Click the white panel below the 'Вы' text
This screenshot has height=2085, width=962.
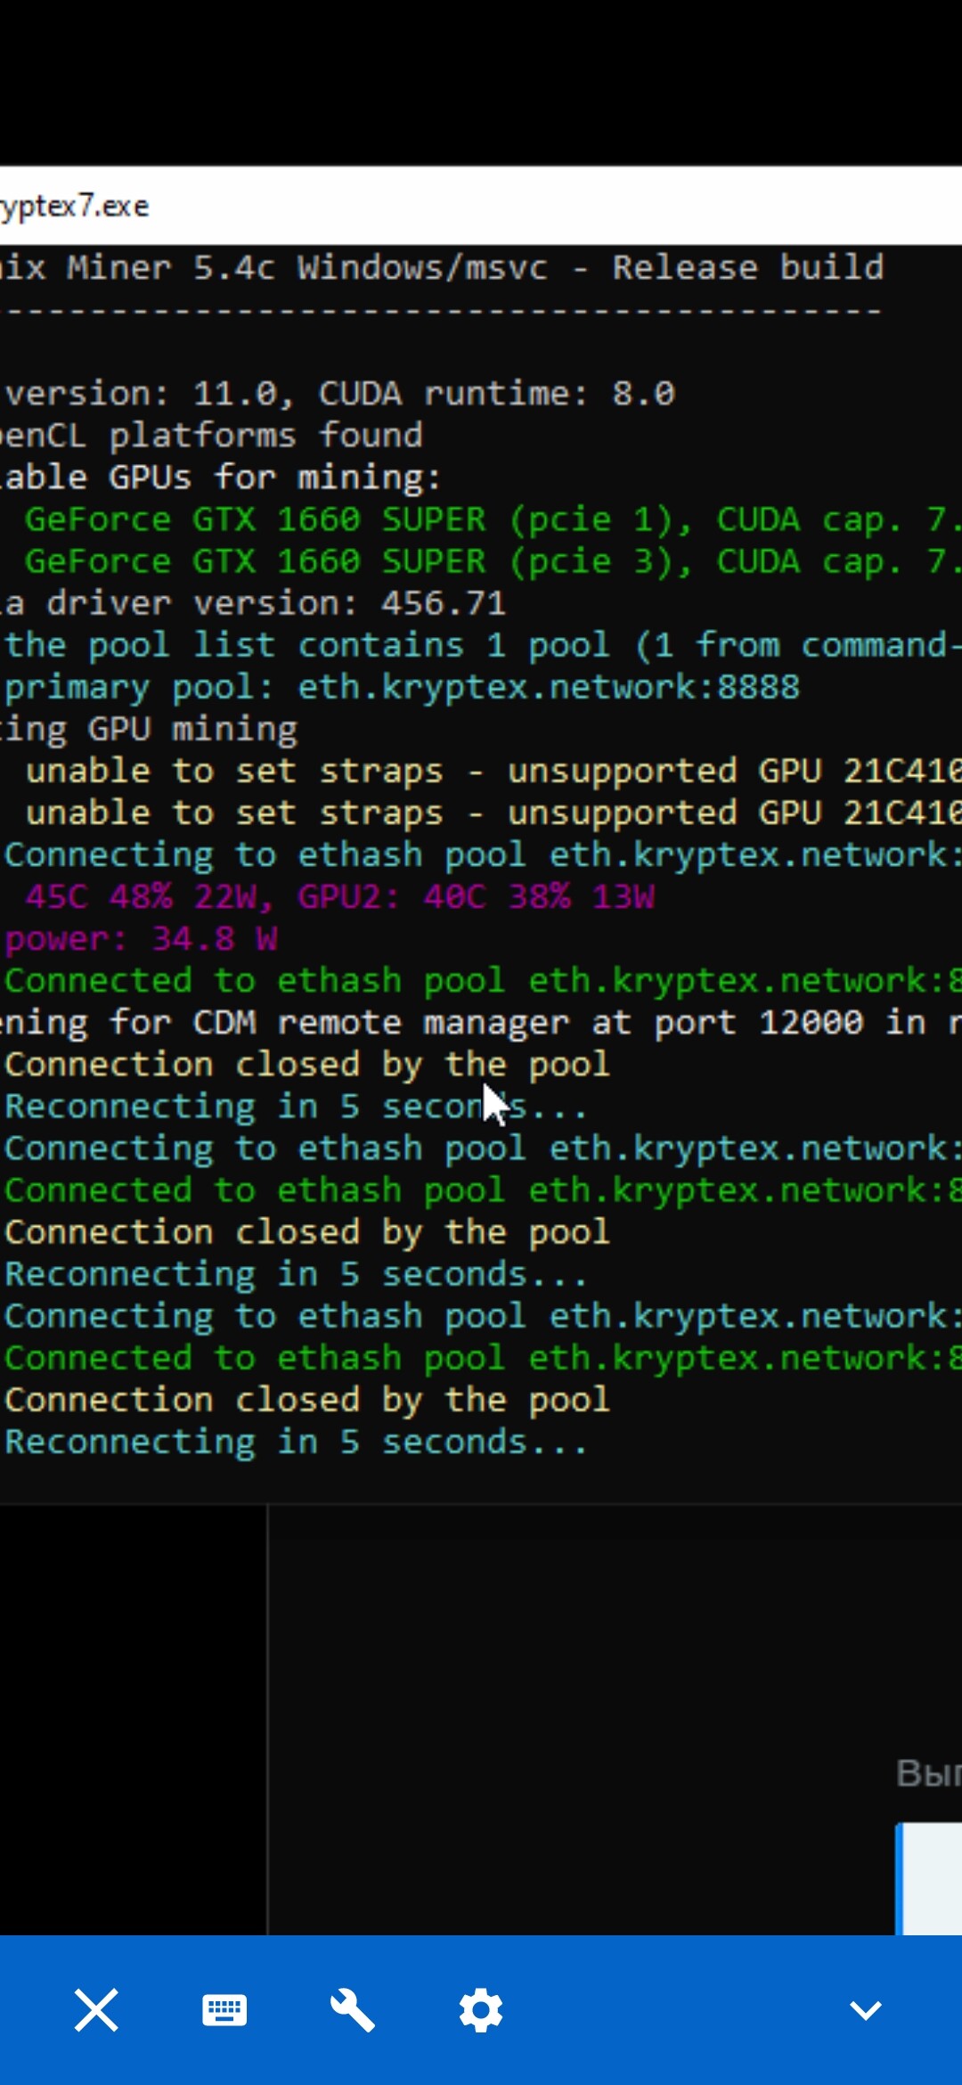coord(928,1878)
